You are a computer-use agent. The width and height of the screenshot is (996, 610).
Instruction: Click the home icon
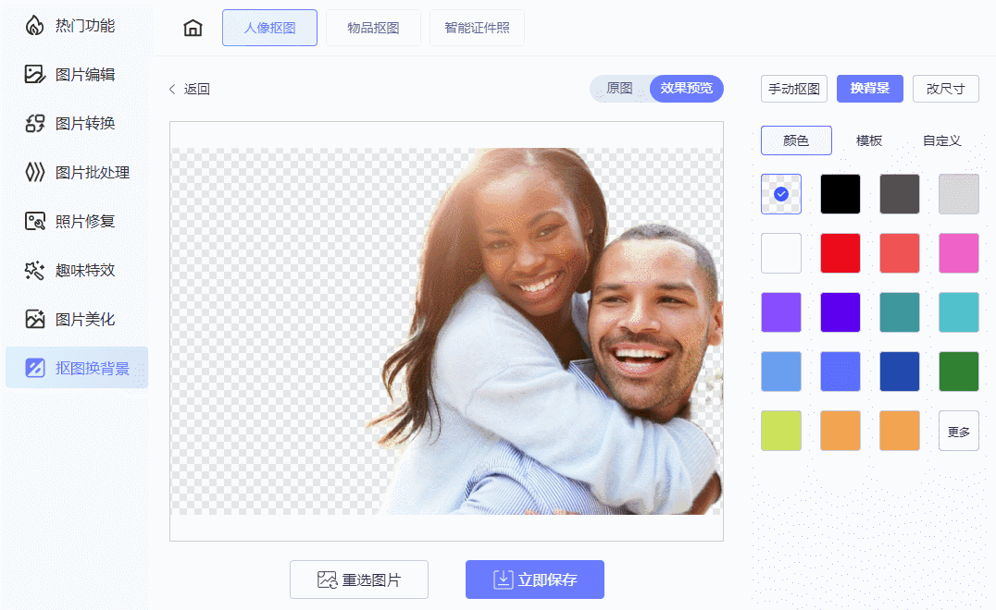[x=193, y=28]
